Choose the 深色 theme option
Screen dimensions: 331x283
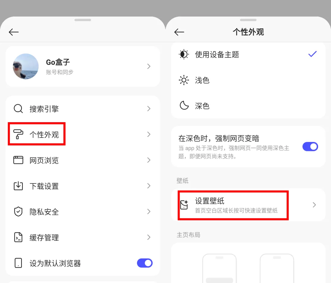click(248, 106)
